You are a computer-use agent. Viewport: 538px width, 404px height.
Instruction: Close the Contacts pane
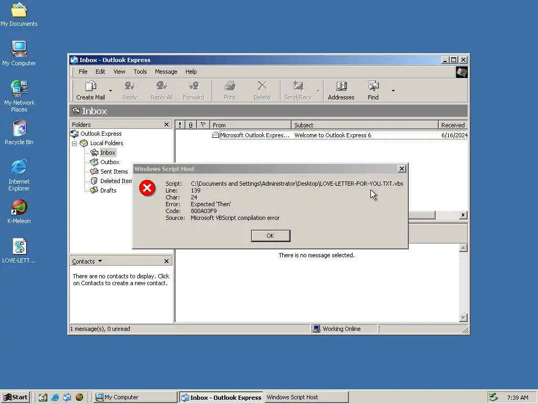tap(167, 261)
